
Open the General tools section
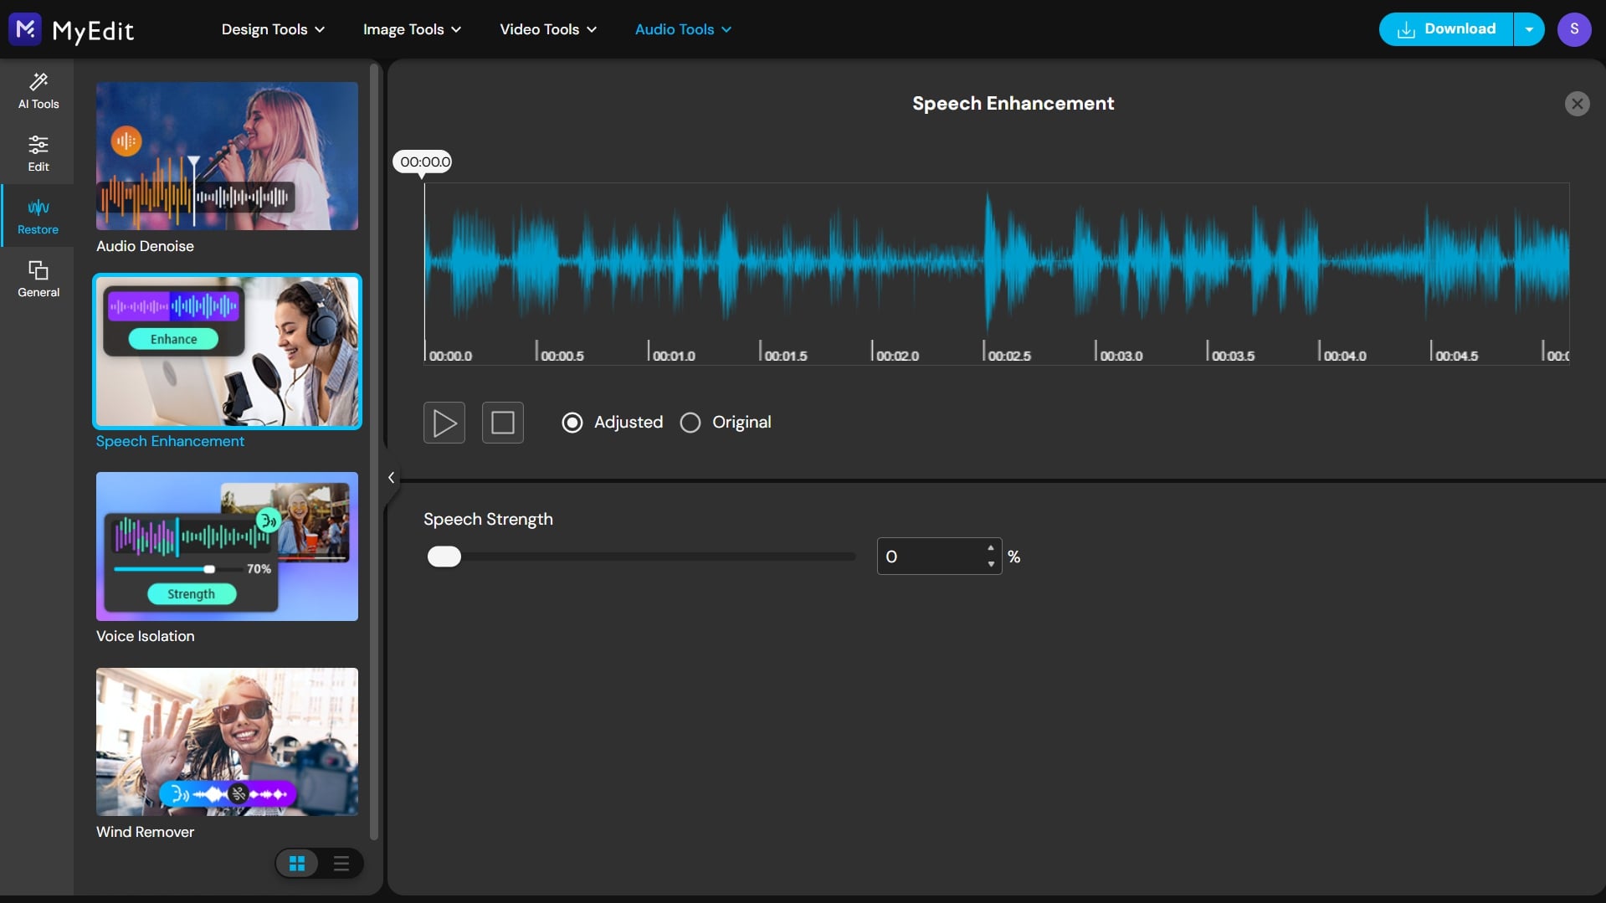point(38,278)
